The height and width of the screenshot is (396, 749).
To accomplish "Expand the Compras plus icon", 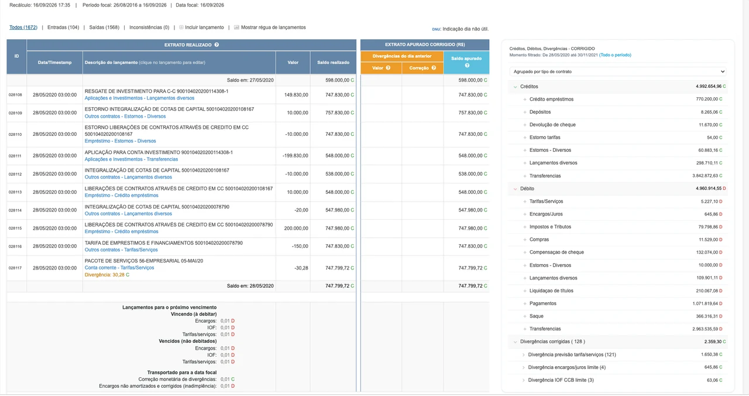I will 525,240.
